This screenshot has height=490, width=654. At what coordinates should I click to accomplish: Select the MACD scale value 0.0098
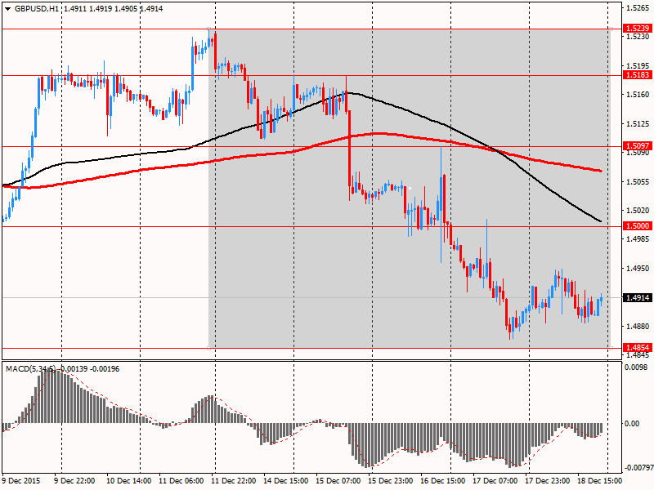(636, 367)
